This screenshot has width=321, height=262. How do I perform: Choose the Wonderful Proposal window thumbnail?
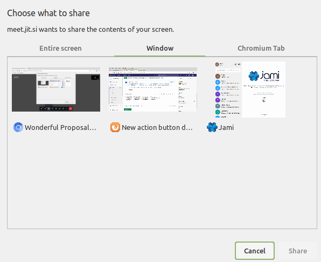coord(56,89)
